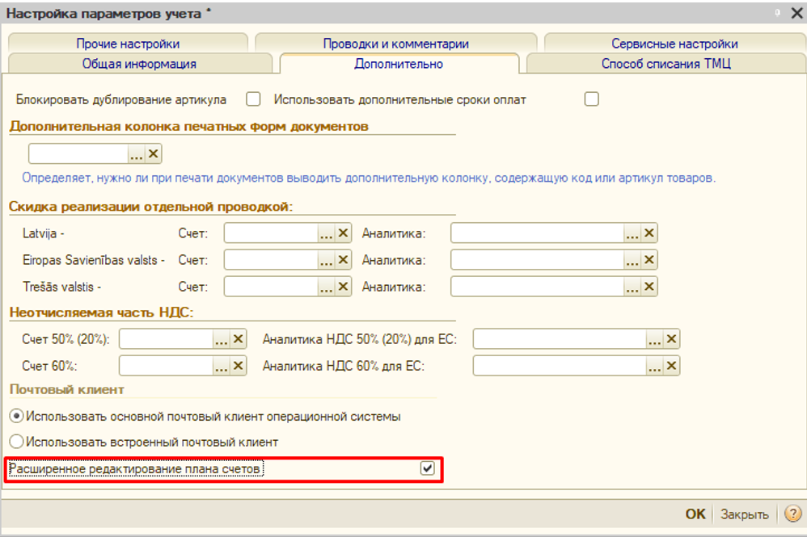Image resolution: width=807 pixels, height=537 pixels.
Task: Clear the additional print column field
Action: pos(154,153)
